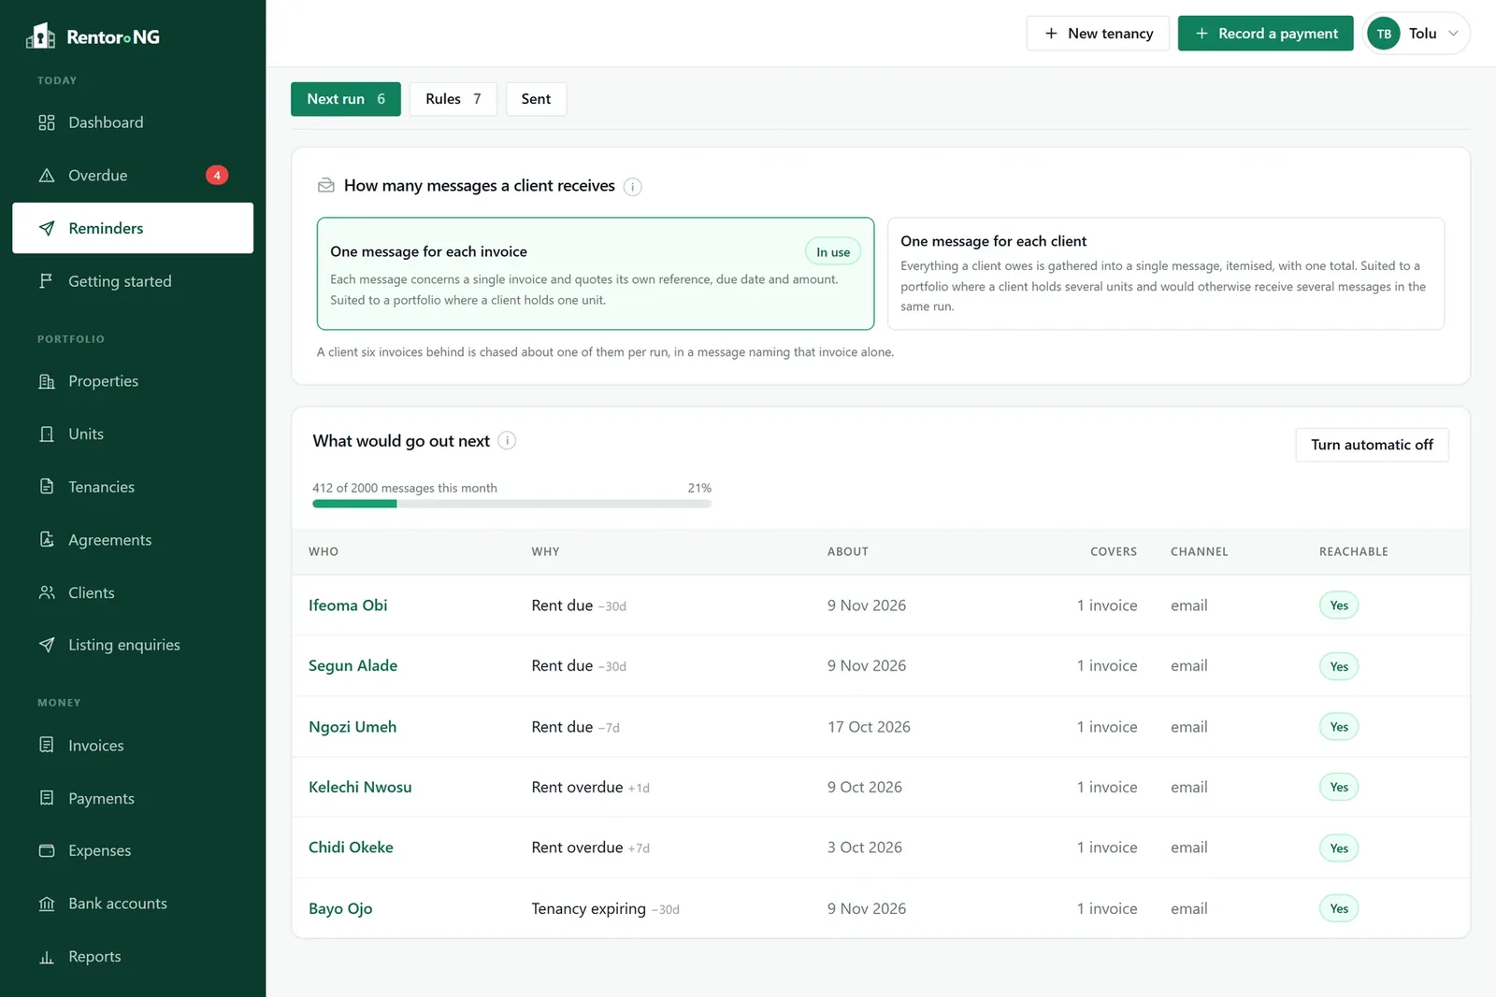Click the Overdue warning triangle icon

pos(47,176)
